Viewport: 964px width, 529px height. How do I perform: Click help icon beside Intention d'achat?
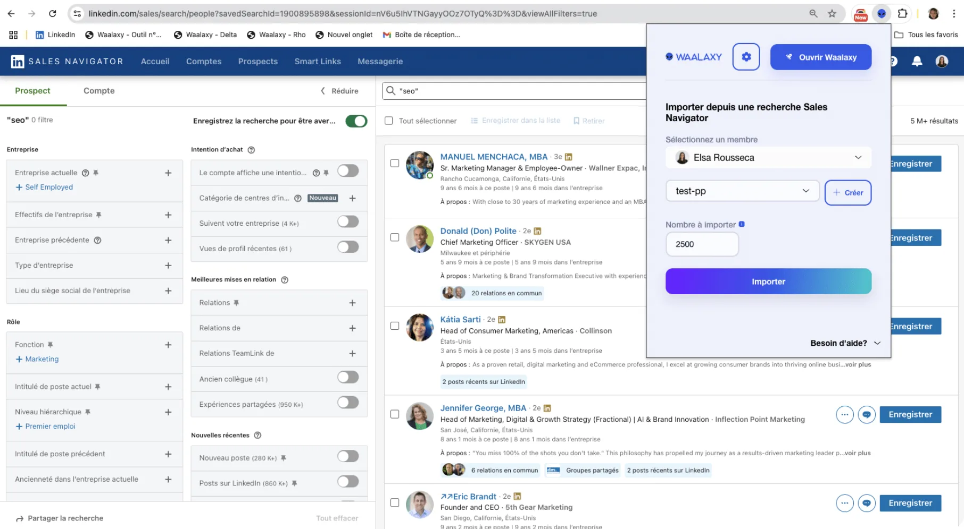tap(251, 150)
